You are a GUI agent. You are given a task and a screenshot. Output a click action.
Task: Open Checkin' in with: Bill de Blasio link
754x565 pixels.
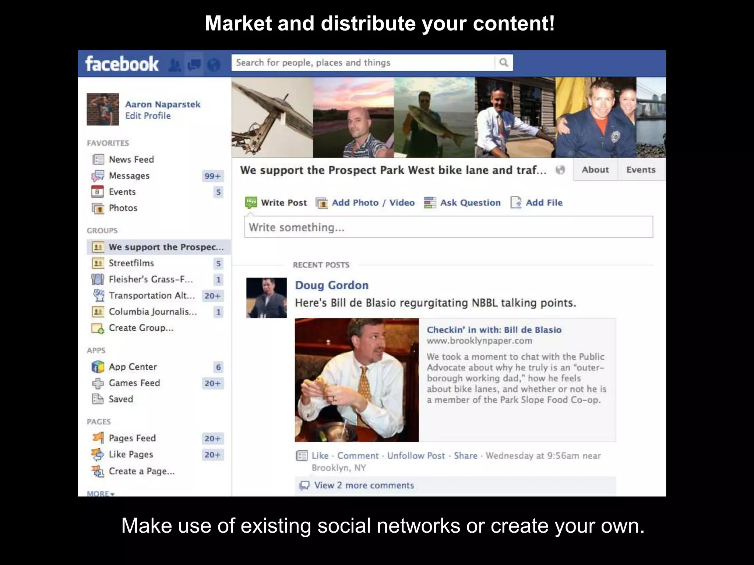[494, 330]
